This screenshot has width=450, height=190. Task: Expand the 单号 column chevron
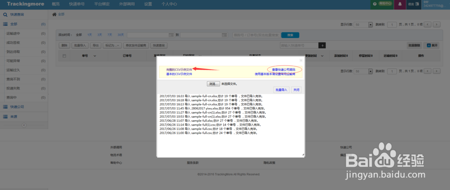point(94,56)
